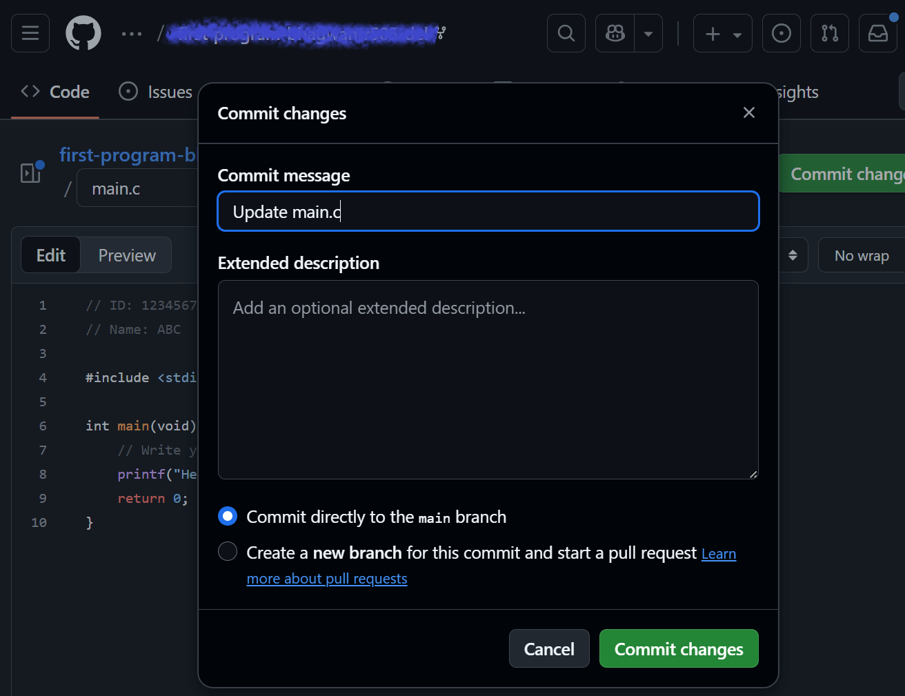Switch to the Code tab
Image resolution: width=905 pixels, height=696 pixels.
(x=56, y=92)
